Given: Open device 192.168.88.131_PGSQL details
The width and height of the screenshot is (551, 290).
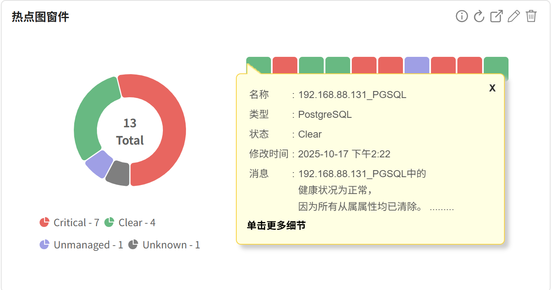Looking at the screenshot, I should coord(353,94).
